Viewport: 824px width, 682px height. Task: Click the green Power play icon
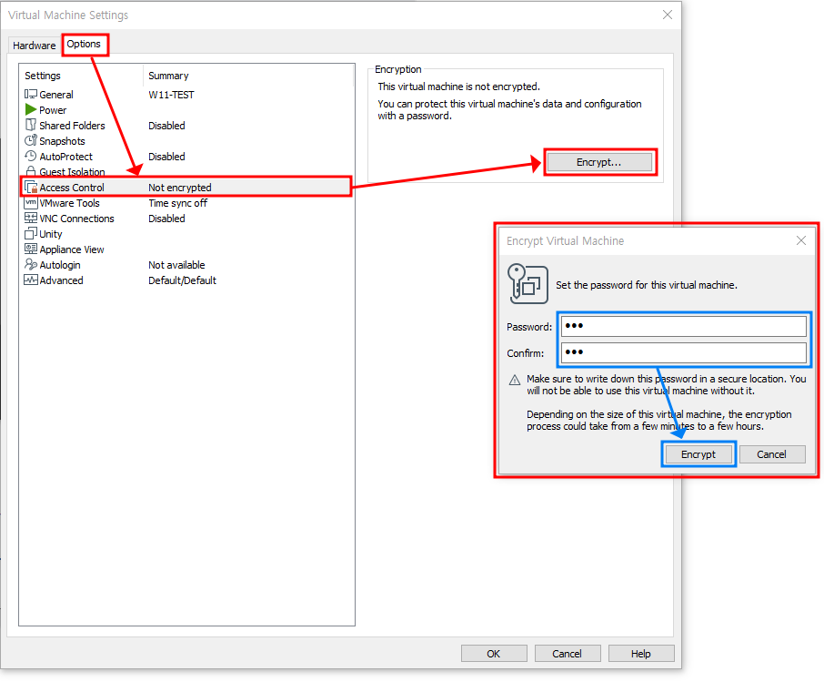coord(31,109)
